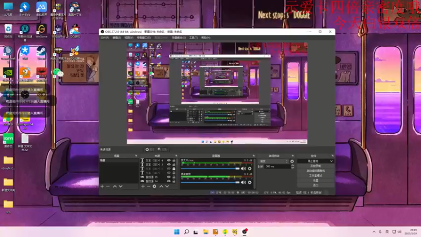The image size is (421, 237).
Task: Open the 停靠窗口(D) menu
Action: [x=144, y=37]
